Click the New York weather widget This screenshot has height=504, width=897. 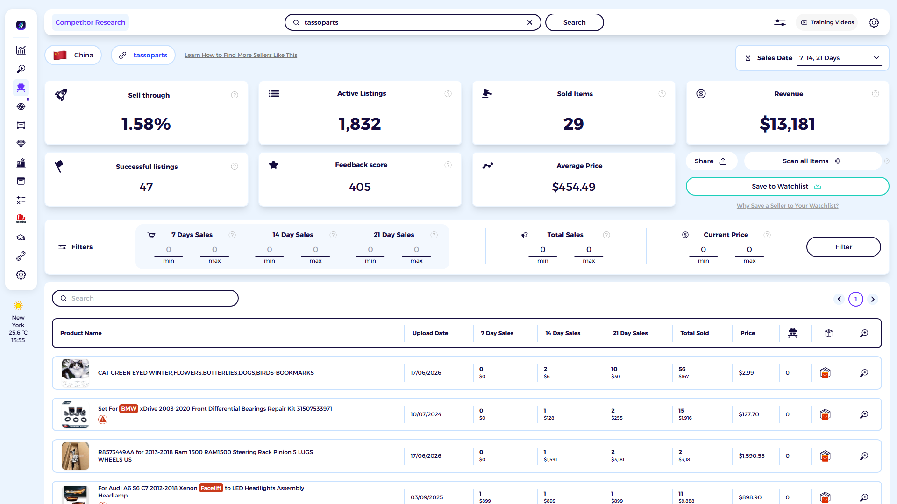tap(18, 322)
